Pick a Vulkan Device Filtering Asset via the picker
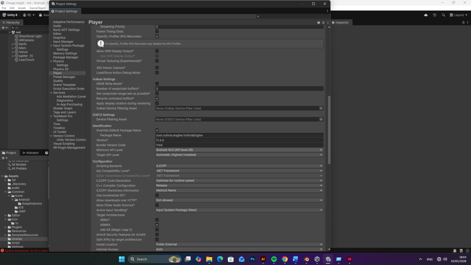Screen dimensions: 471x265 tap(321, 108)
